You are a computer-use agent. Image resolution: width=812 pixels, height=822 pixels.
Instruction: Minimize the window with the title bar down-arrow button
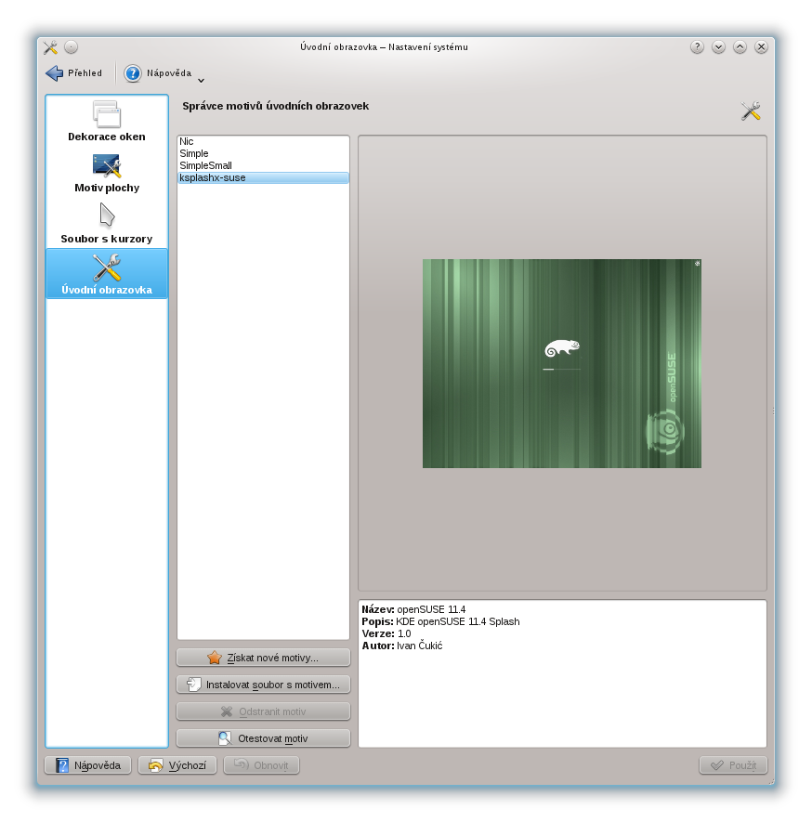pos(718,47)
